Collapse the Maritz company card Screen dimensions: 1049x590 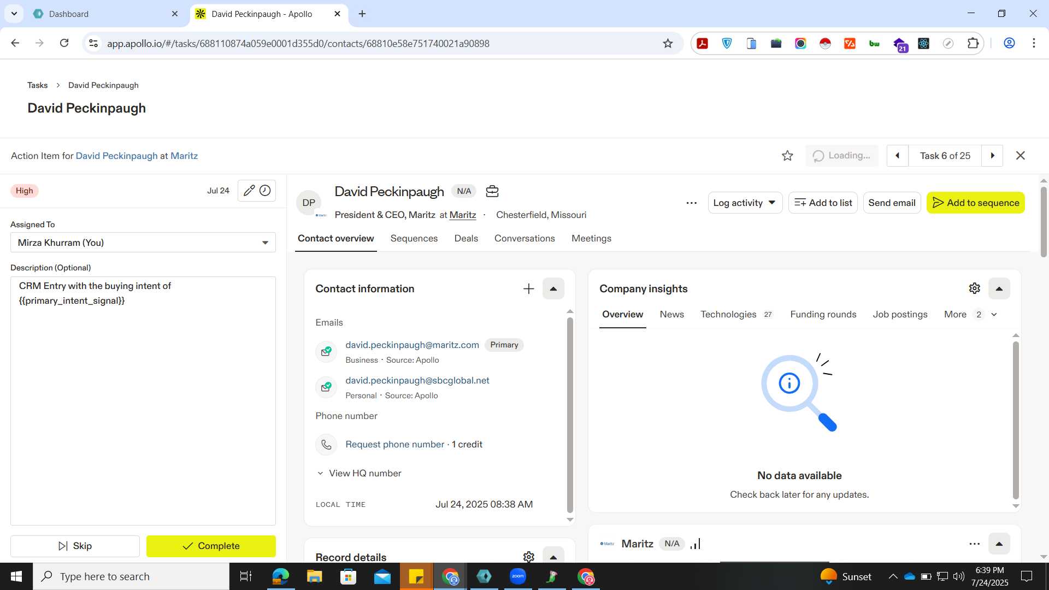(x=999, y=544)
